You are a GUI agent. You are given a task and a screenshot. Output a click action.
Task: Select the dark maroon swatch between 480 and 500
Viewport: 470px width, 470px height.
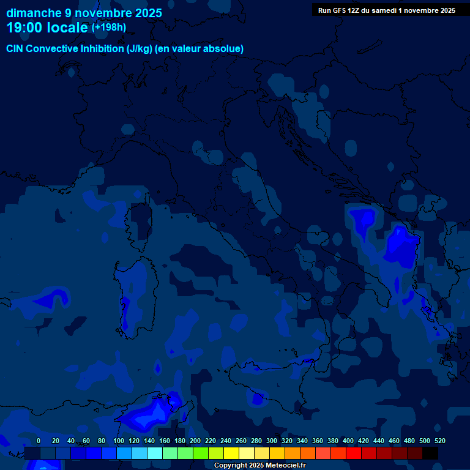click(x=415, y=453)
